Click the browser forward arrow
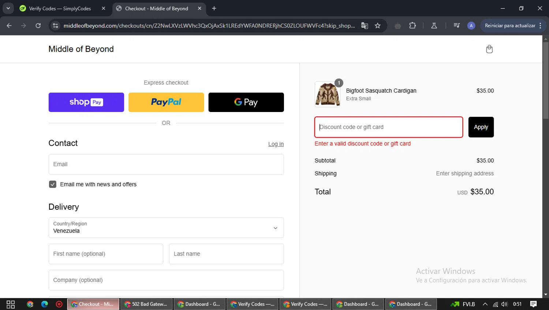The width and height of the screenshot is (549, 310). point(23,26)
